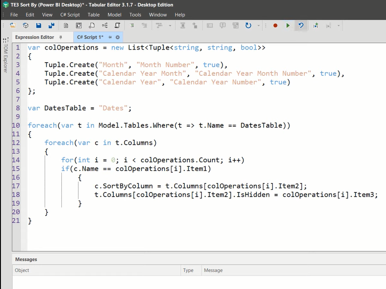The image size is (386, 289).
Task: Open the Tools menu
Action: 135,15
